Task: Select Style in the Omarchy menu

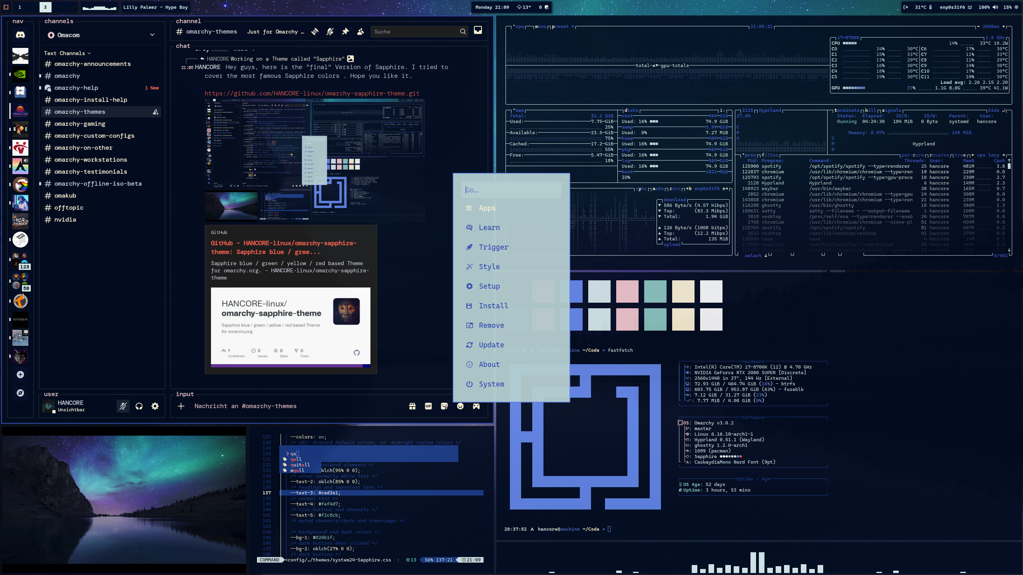Action: point(489,266)
